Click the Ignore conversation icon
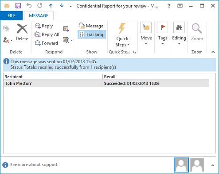219x174 pixels. pyautogui.click(x=6, y=28)
